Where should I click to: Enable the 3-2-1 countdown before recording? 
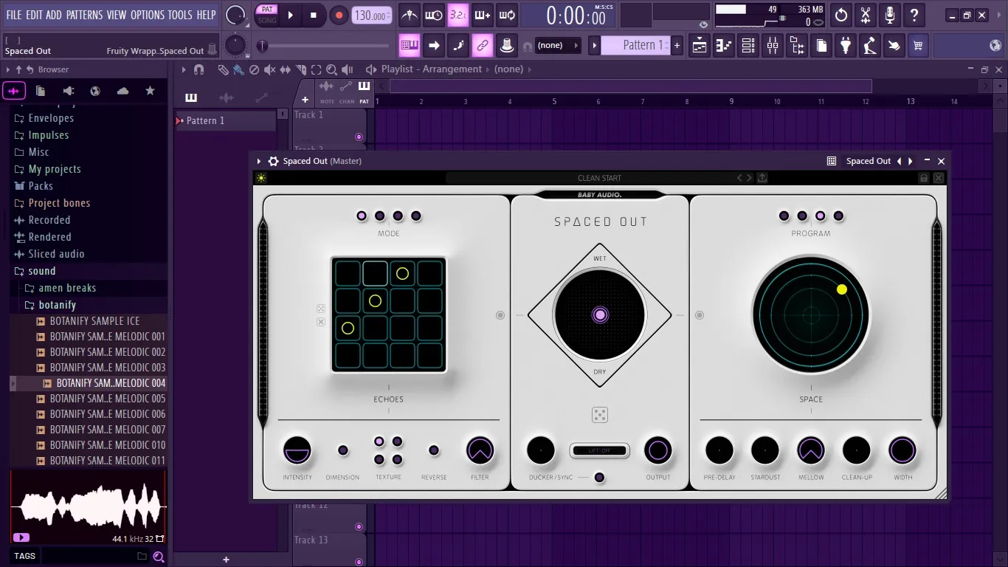click(x=458, y=15)
